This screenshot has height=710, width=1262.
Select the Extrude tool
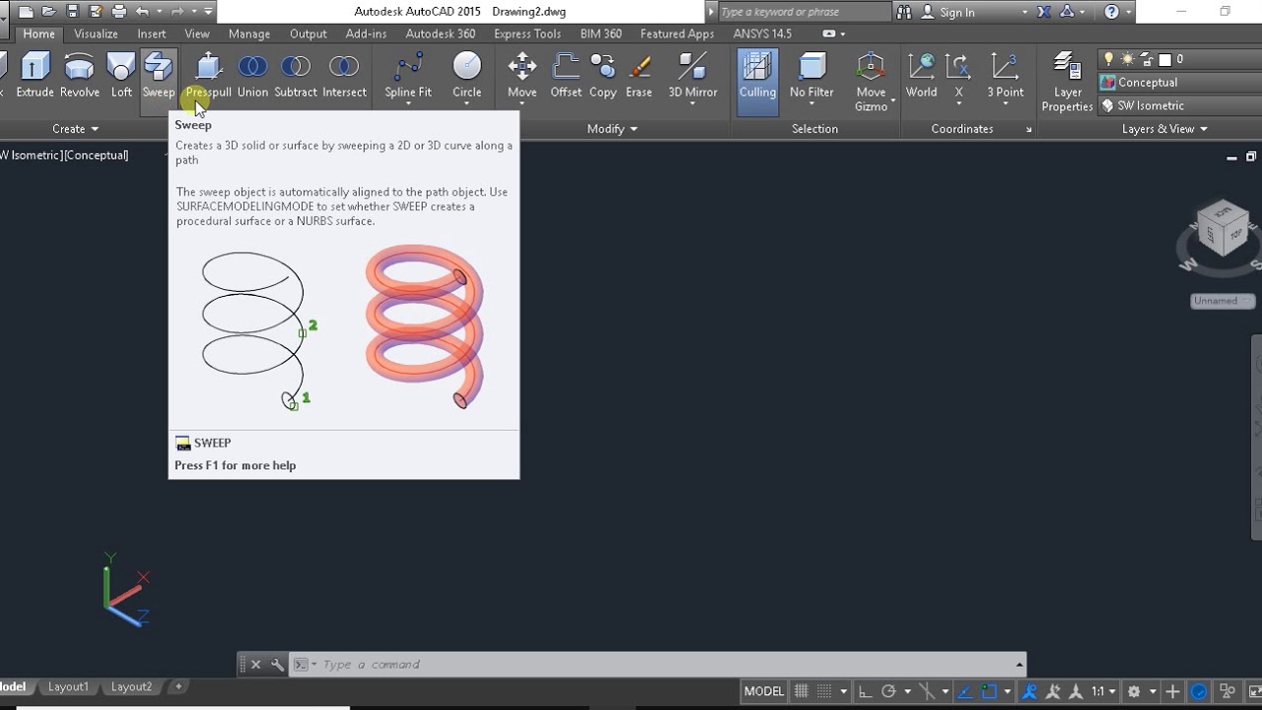click(x=35, y=76)
